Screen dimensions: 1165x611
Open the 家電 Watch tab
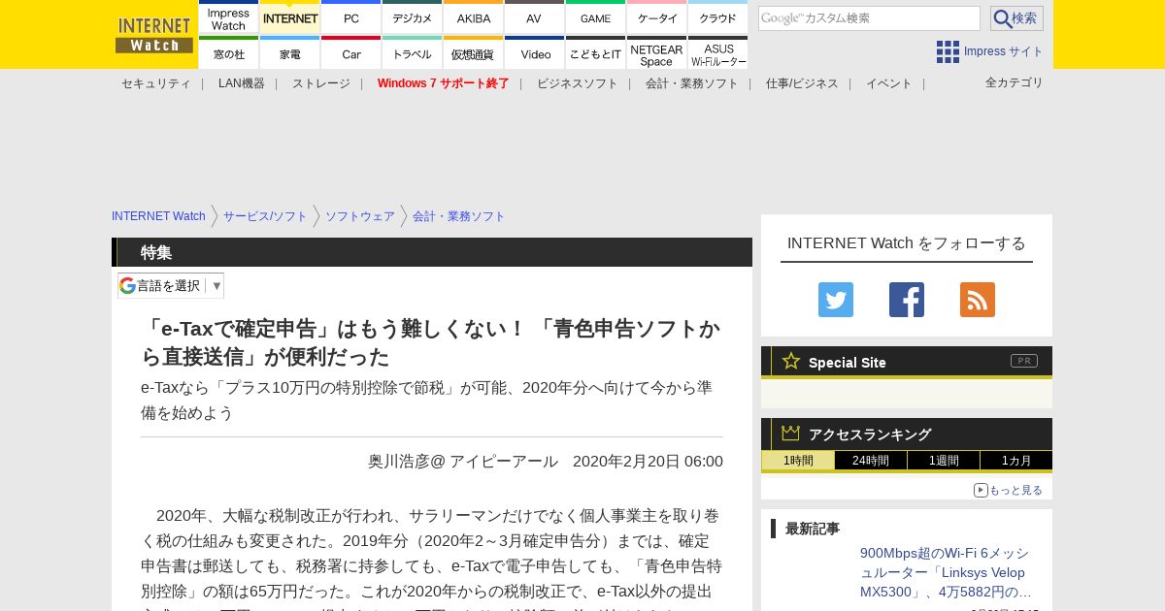pyautogui.click(x=290, y=52)
